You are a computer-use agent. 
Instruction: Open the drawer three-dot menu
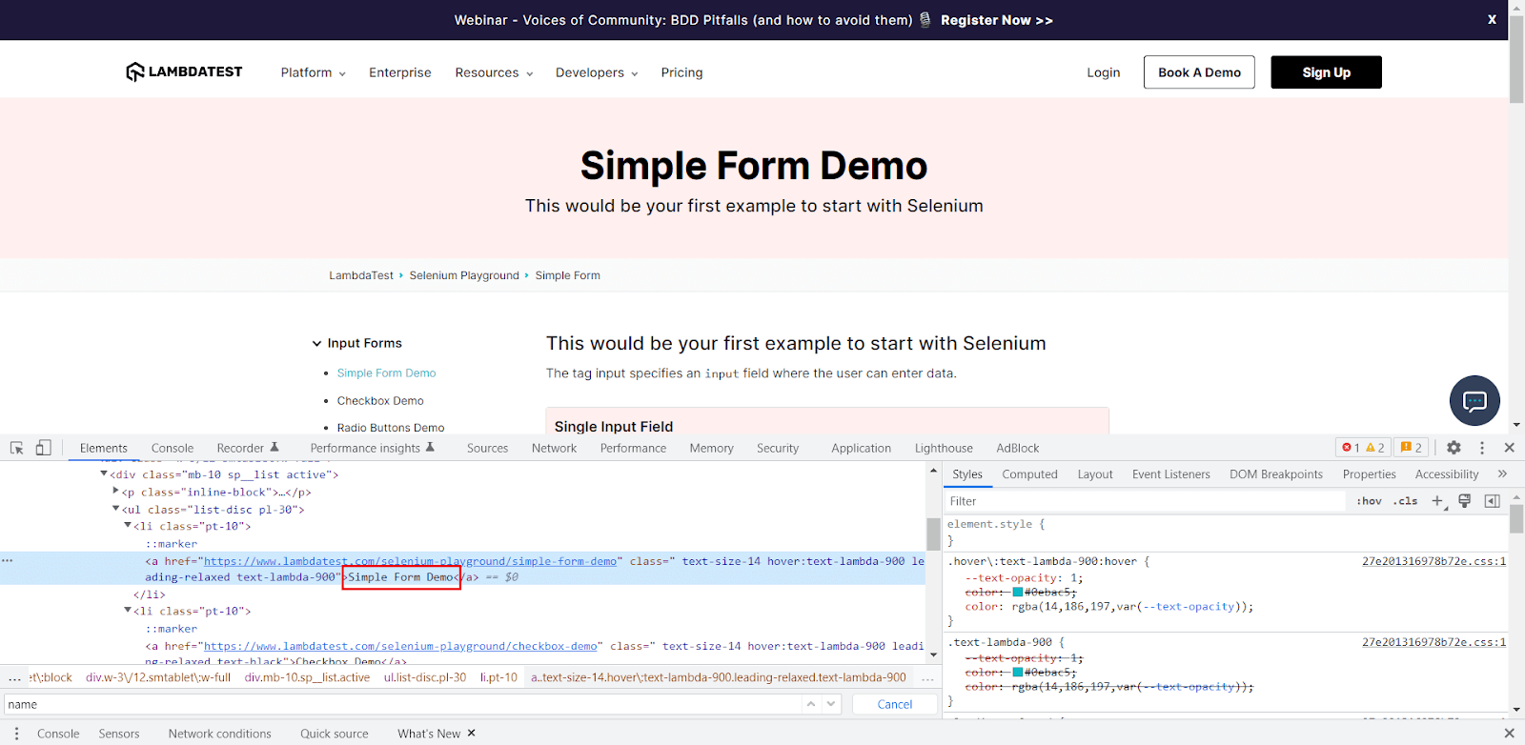pos(16,734)
